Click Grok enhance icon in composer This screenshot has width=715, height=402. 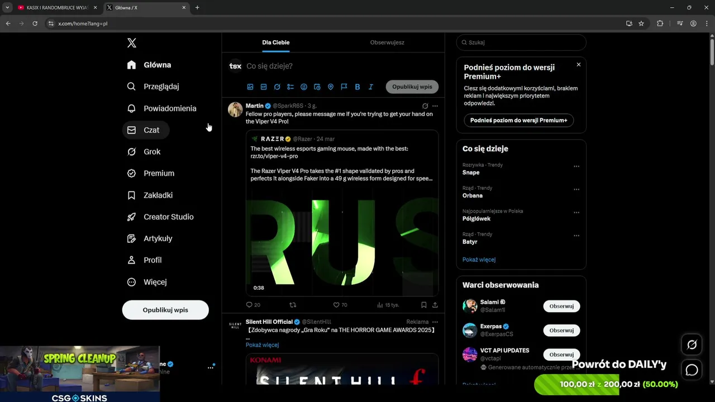277,87
